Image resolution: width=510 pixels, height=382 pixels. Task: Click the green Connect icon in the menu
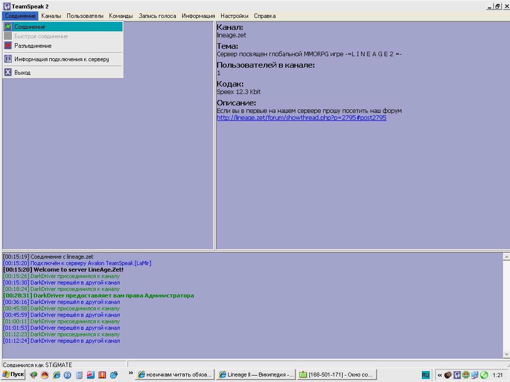pos(8,27)
